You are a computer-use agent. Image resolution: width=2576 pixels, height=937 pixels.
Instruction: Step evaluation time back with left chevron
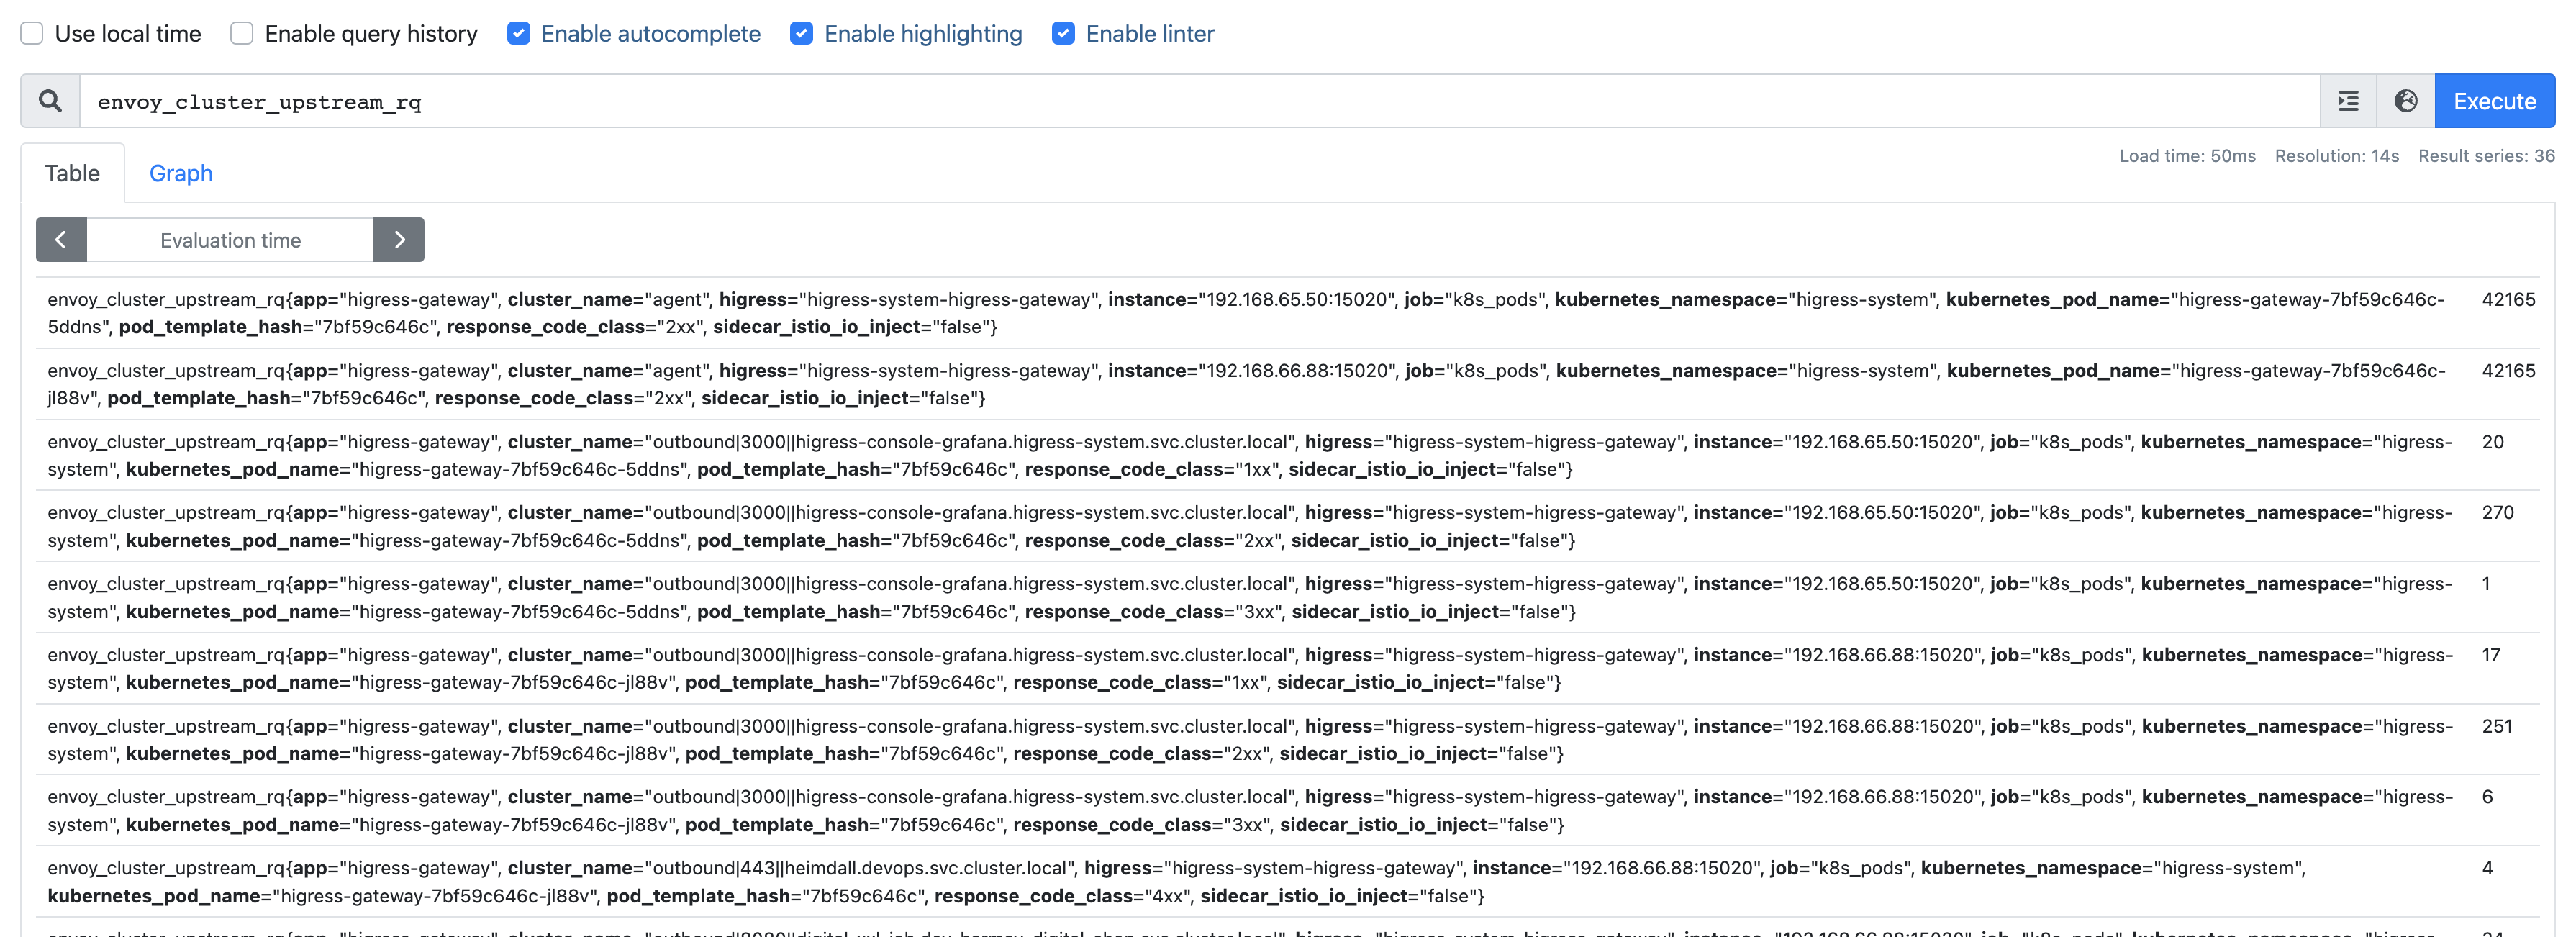click(x=61, y=240)
